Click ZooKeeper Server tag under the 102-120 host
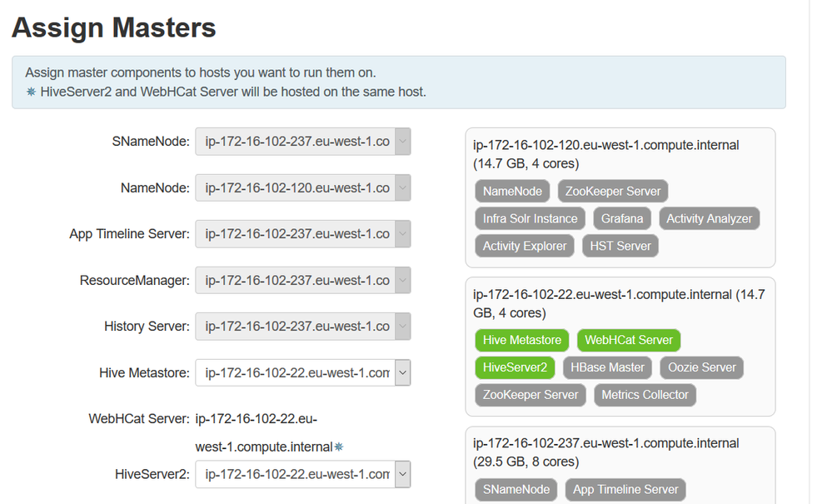This screenshot has height=504, width=832. (x=613, y=192)
